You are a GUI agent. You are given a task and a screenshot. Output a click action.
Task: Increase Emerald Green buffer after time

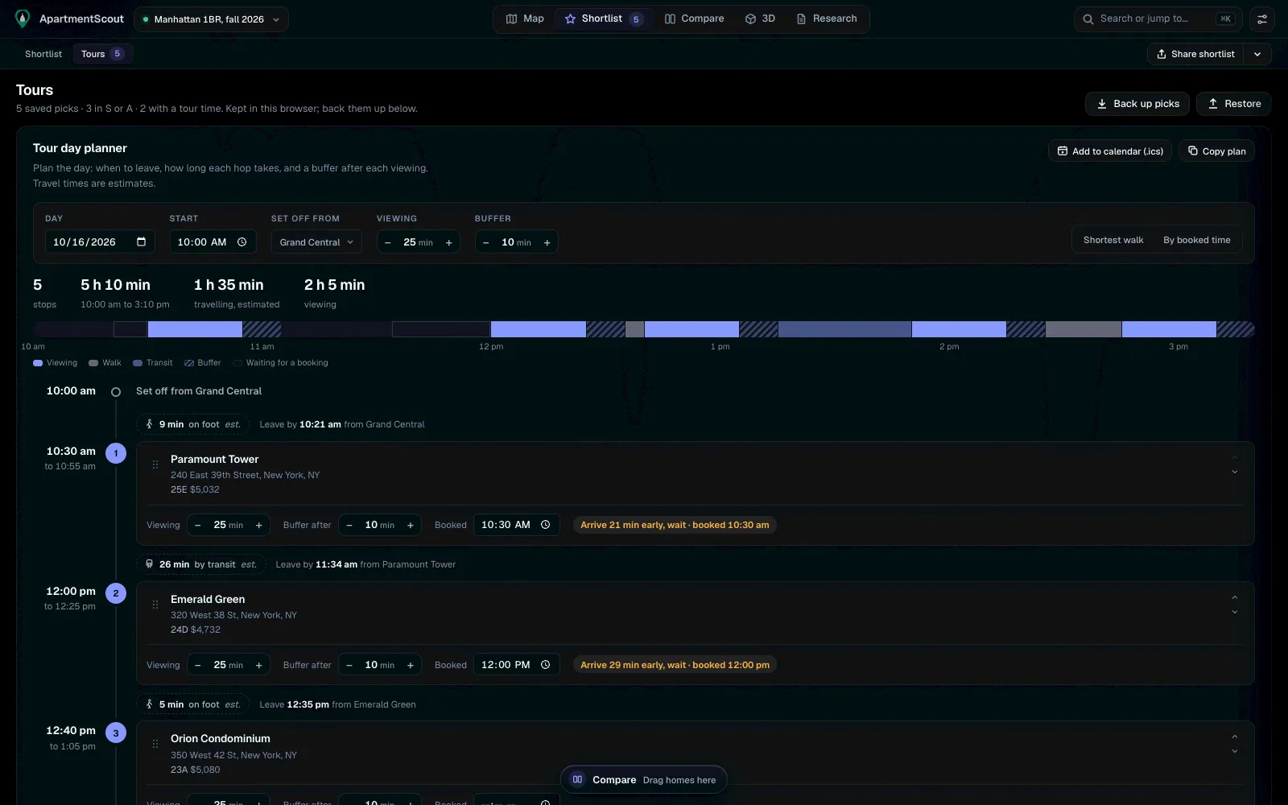[411, 665]
